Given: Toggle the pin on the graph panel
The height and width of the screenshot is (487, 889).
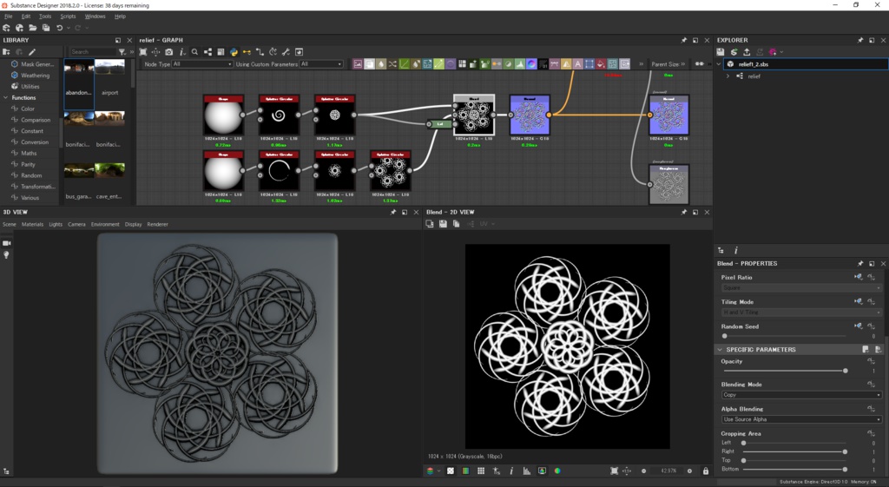Looking at the screenshot, I should point(684,40).
